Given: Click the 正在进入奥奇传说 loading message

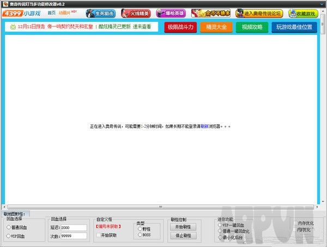Looking at the screenshot, I should click(160, 126).
